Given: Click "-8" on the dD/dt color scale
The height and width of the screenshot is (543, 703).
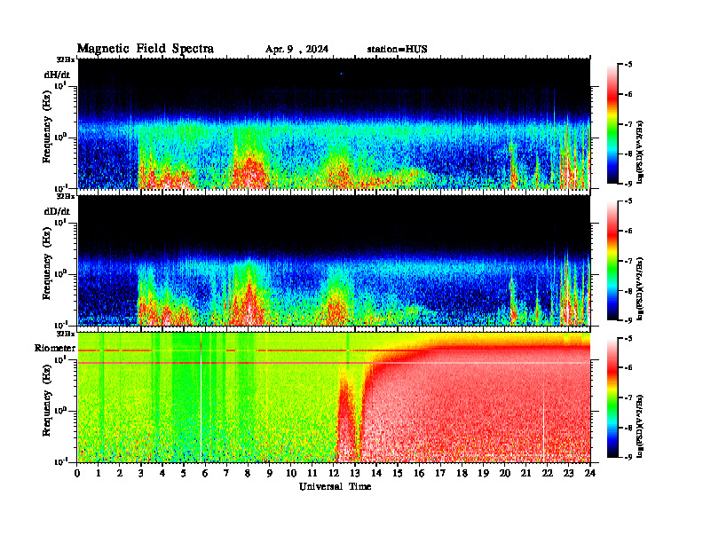Looking at the screenshot, I should [x=628, y=291].
